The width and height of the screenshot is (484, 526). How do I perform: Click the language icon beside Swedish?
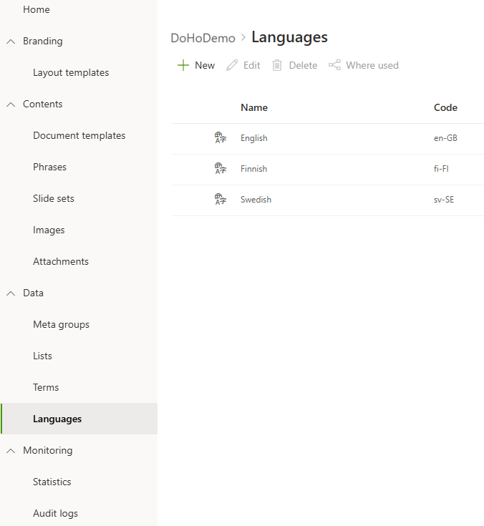click(x=221, y=200)
